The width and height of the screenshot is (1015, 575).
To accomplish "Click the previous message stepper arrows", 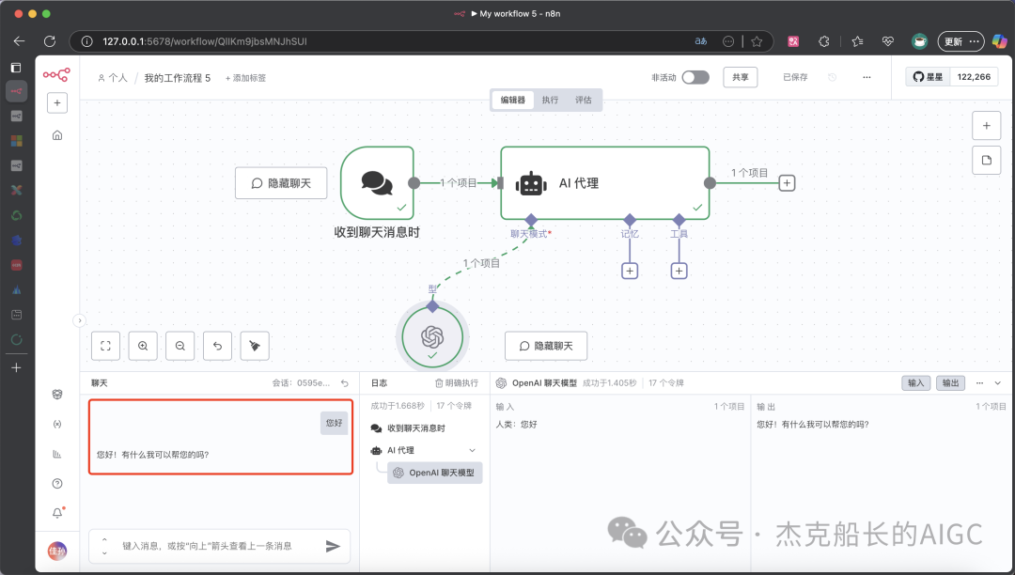I will tap(104, 546).
